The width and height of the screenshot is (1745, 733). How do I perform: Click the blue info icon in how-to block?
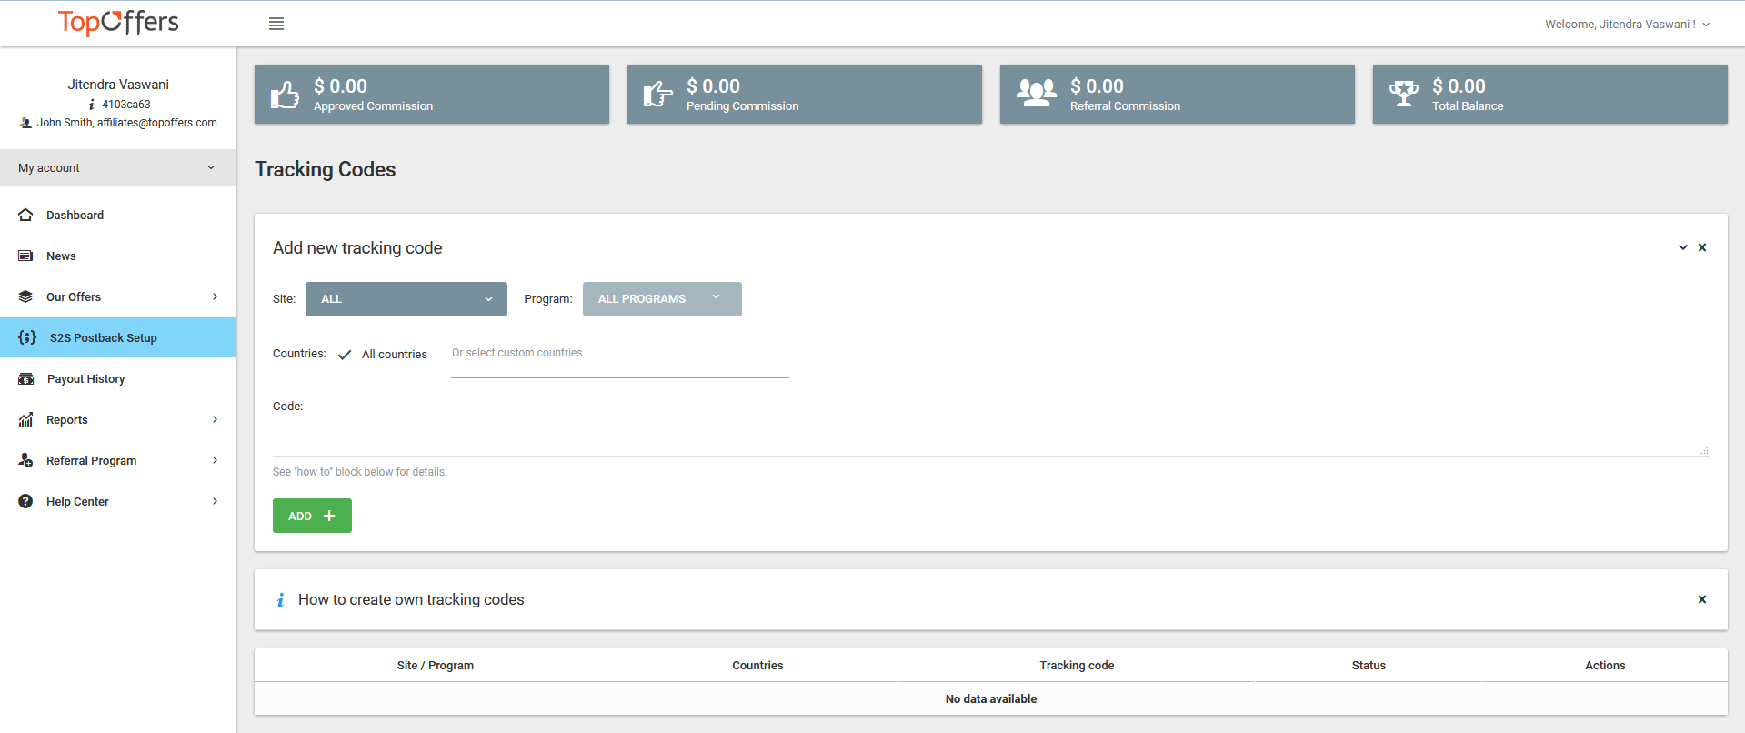tap(280, 600)
